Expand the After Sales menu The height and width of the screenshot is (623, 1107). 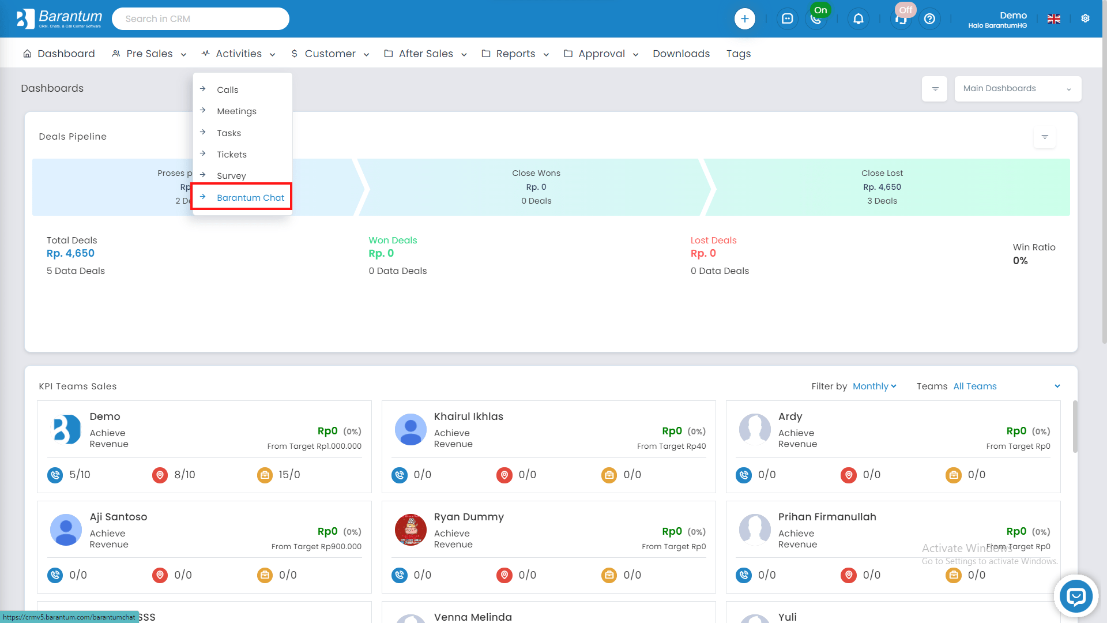426,54
